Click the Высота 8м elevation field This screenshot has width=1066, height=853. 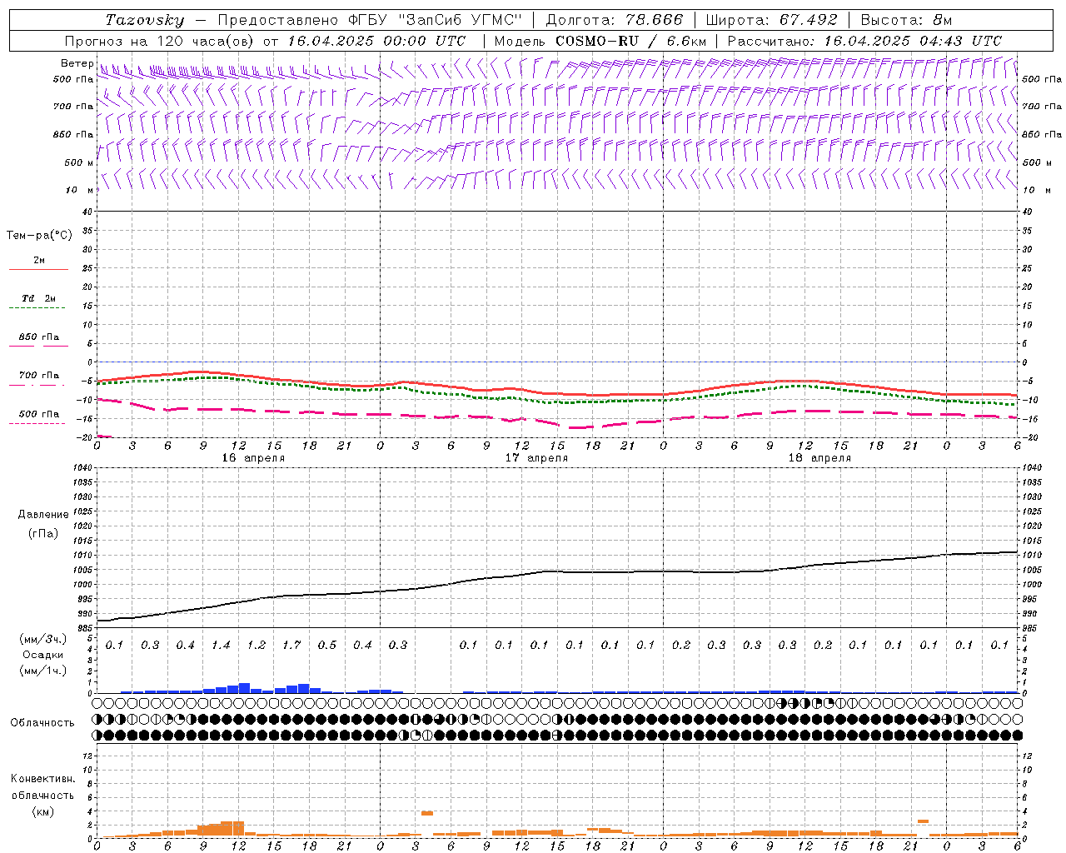906,20
